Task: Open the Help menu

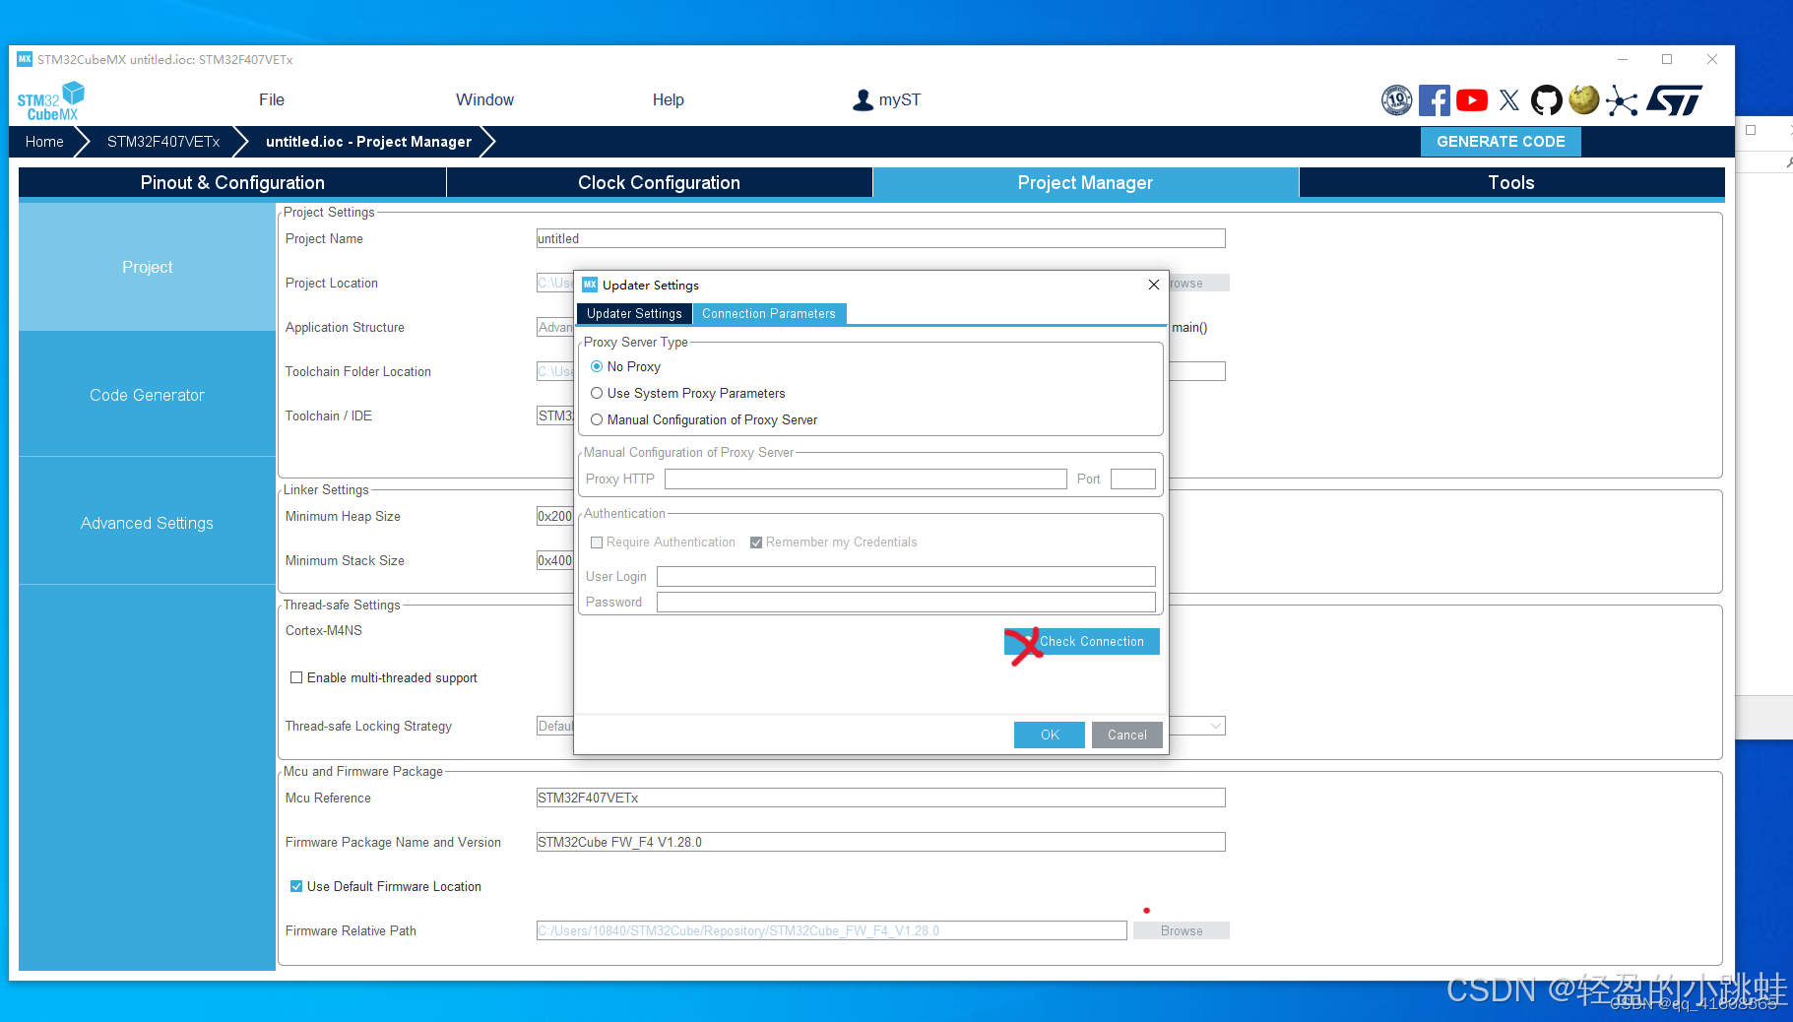Action: [x=668, y=99]
